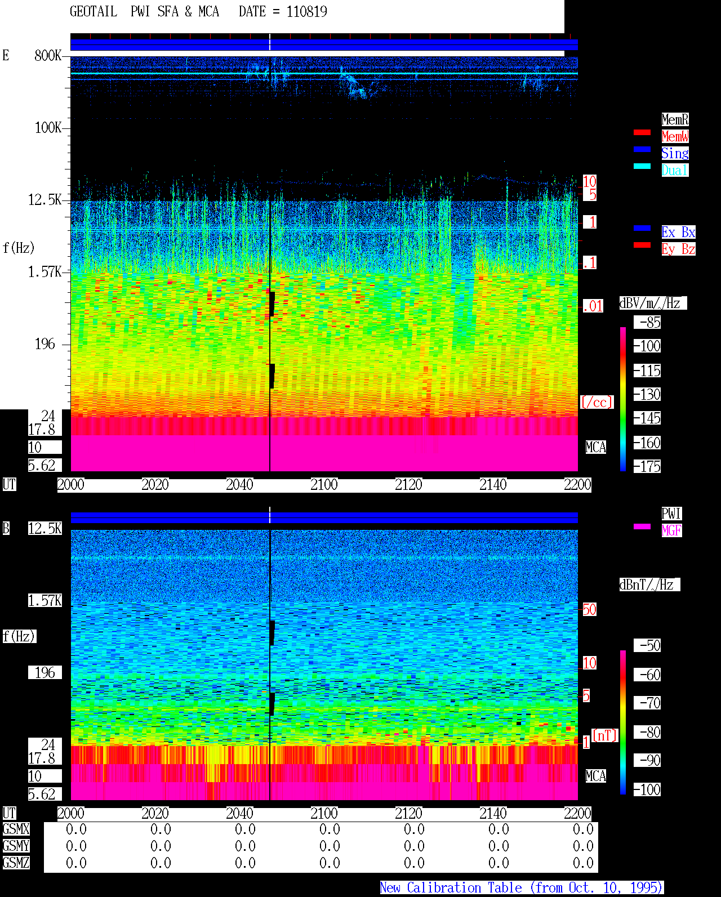
Task: Click the blue Sing legend swatch
Action: (x=642, y=149)
